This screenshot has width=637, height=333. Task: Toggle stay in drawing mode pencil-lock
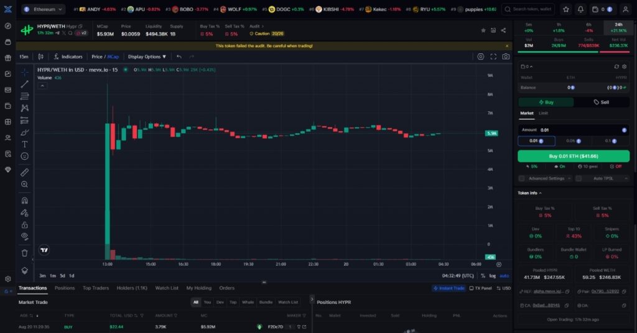(24, 212)
